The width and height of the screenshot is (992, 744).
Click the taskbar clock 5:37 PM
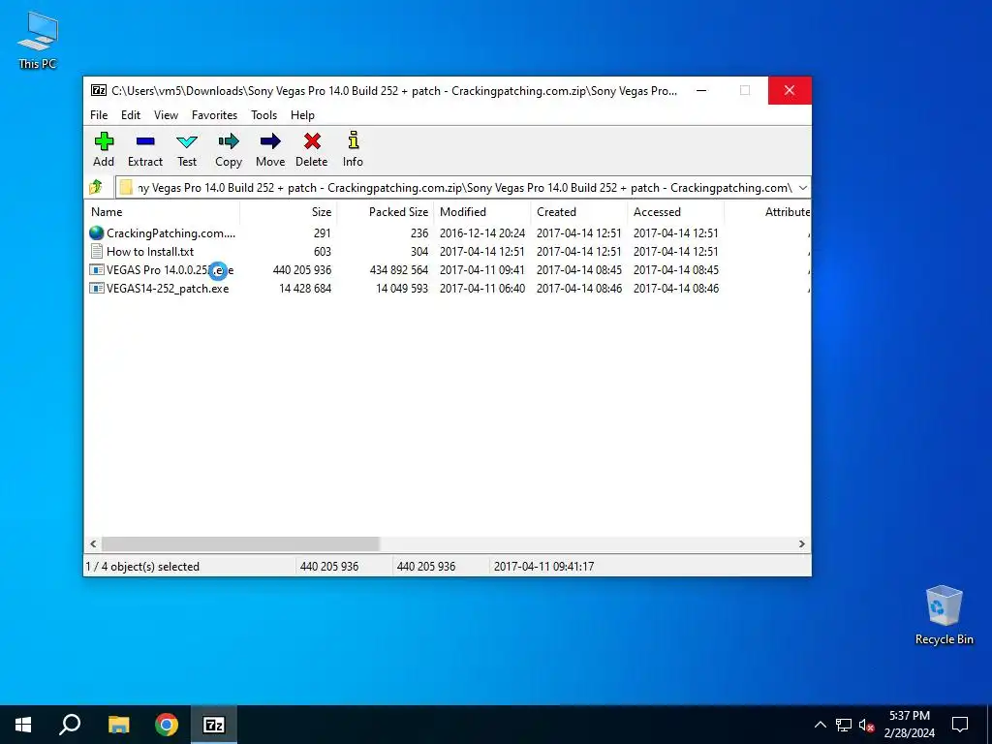909,716
